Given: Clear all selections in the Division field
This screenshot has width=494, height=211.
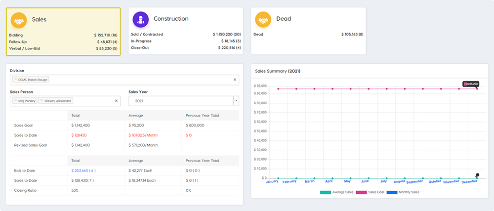Looking at the screenshot, I should (x=234, y=80).
